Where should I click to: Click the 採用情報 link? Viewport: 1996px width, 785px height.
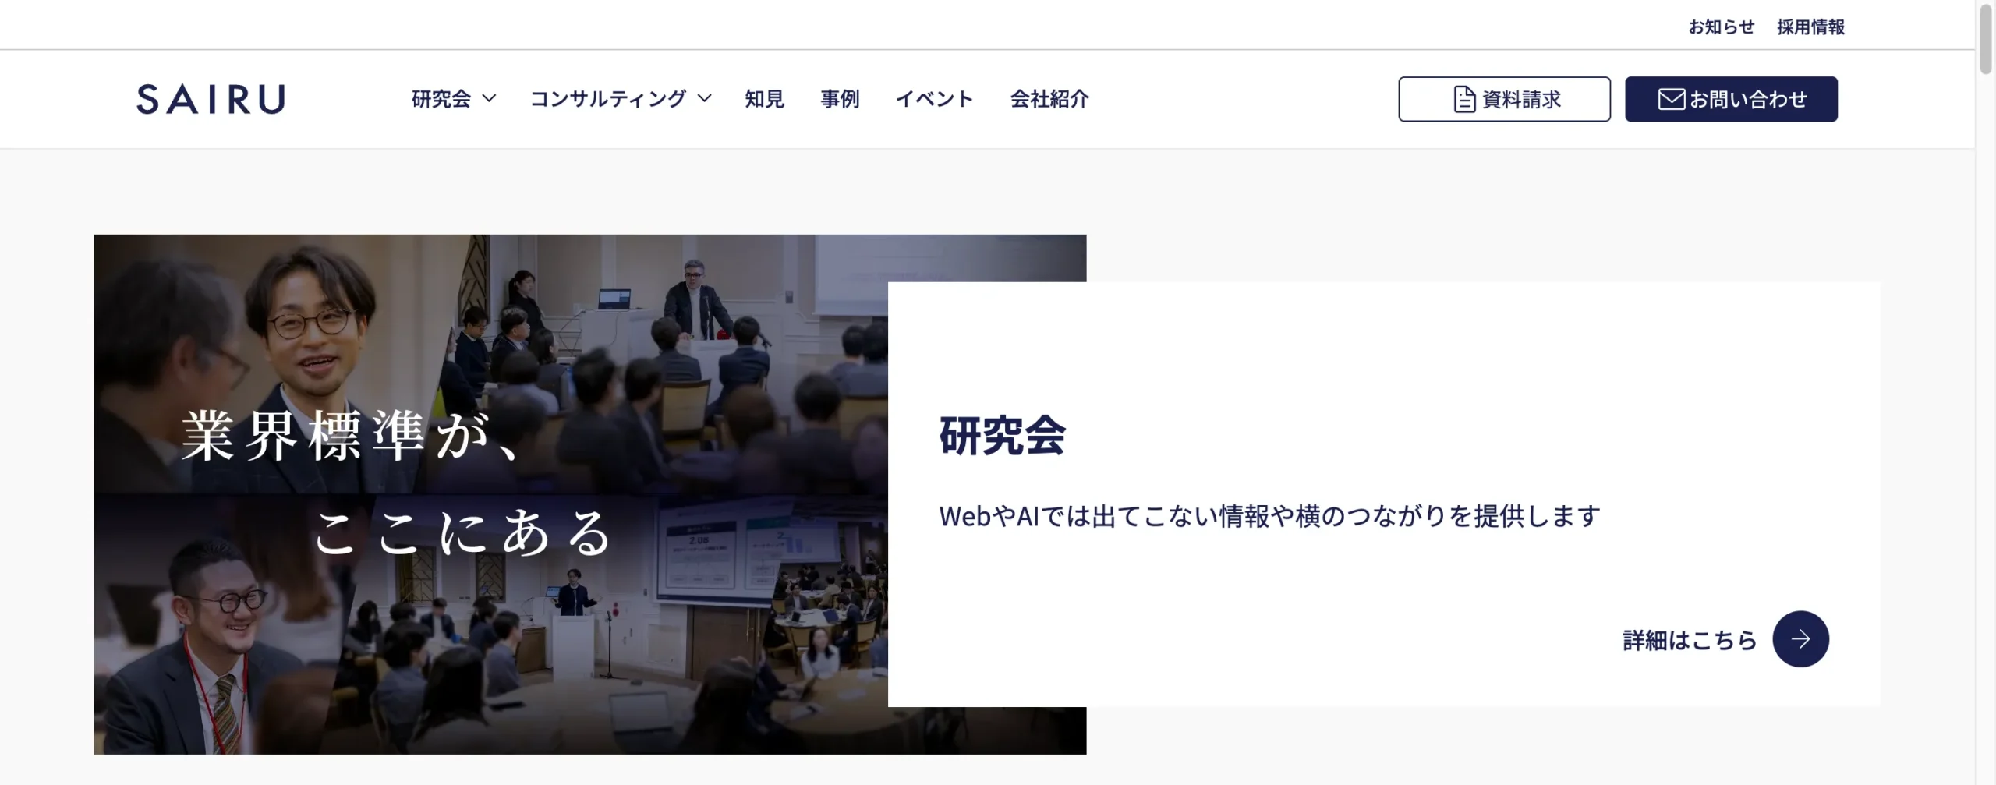click(1810, 27)
